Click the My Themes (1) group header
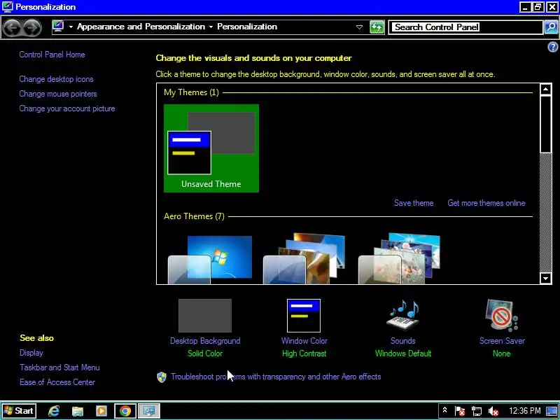The width and height of the screenshot is (560, 420). pyautogui.click(x=191, y=92)
